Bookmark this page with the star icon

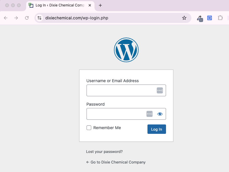coord(184,18)
